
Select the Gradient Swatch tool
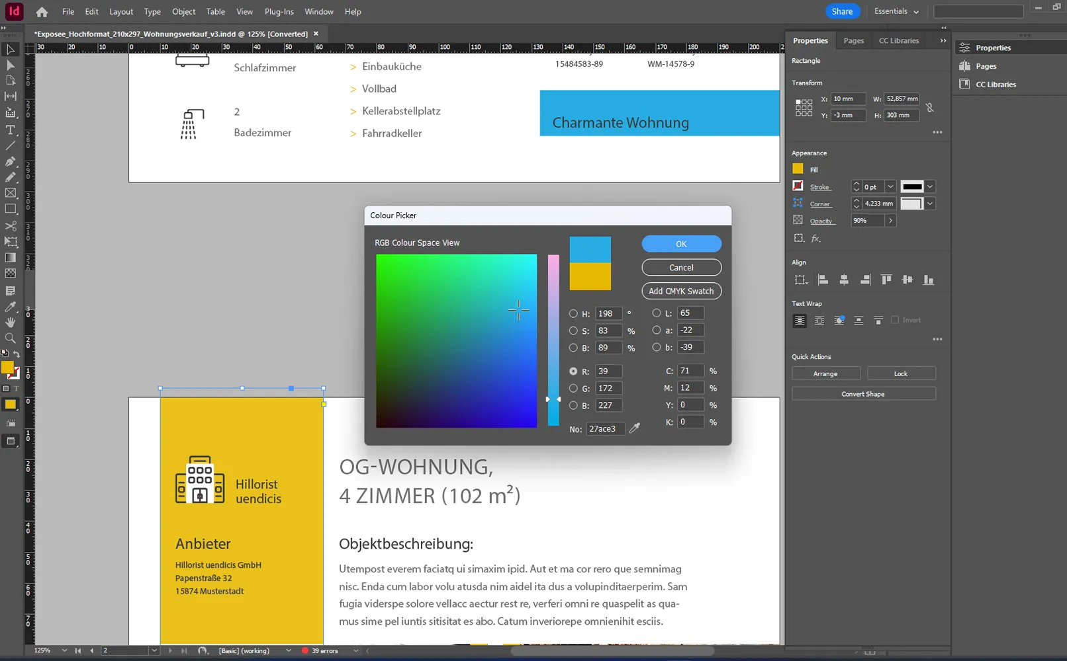(11, 258)
